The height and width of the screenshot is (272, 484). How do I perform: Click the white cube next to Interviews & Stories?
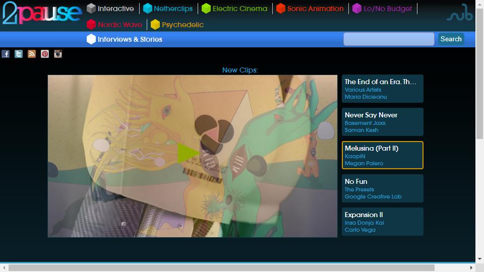(x=91, y=39)
